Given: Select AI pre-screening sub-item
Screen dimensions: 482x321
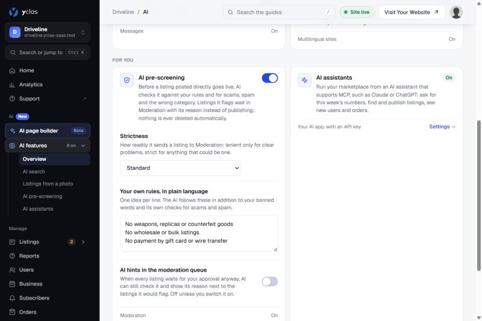Looking at the screenshot, I should pos(55,196).
